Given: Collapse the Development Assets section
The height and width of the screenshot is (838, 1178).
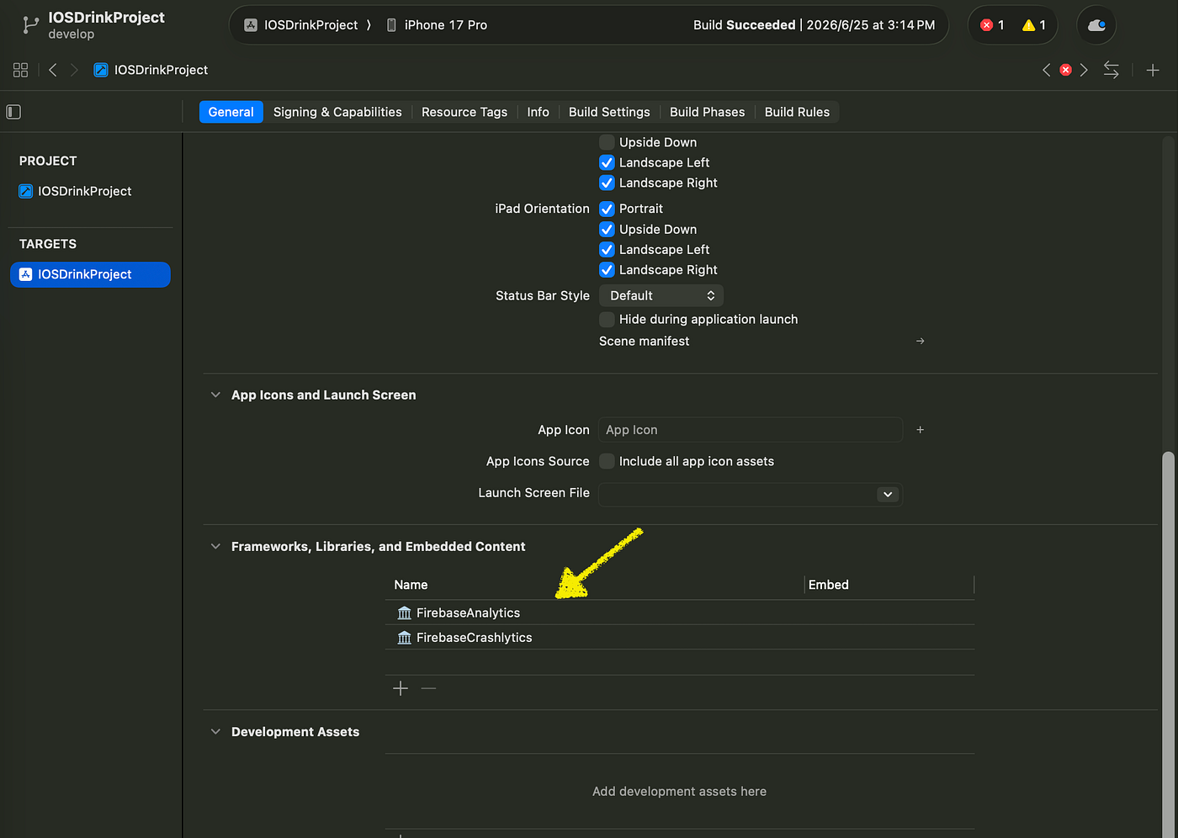Looking at the screenshot, I should pyautogui.click(x=215, y=732).
